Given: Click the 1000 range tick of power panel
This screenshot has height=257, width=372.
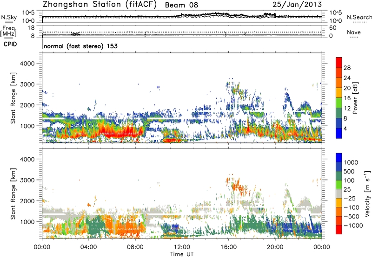Looking at the screenshot, I should click(27, 126).
